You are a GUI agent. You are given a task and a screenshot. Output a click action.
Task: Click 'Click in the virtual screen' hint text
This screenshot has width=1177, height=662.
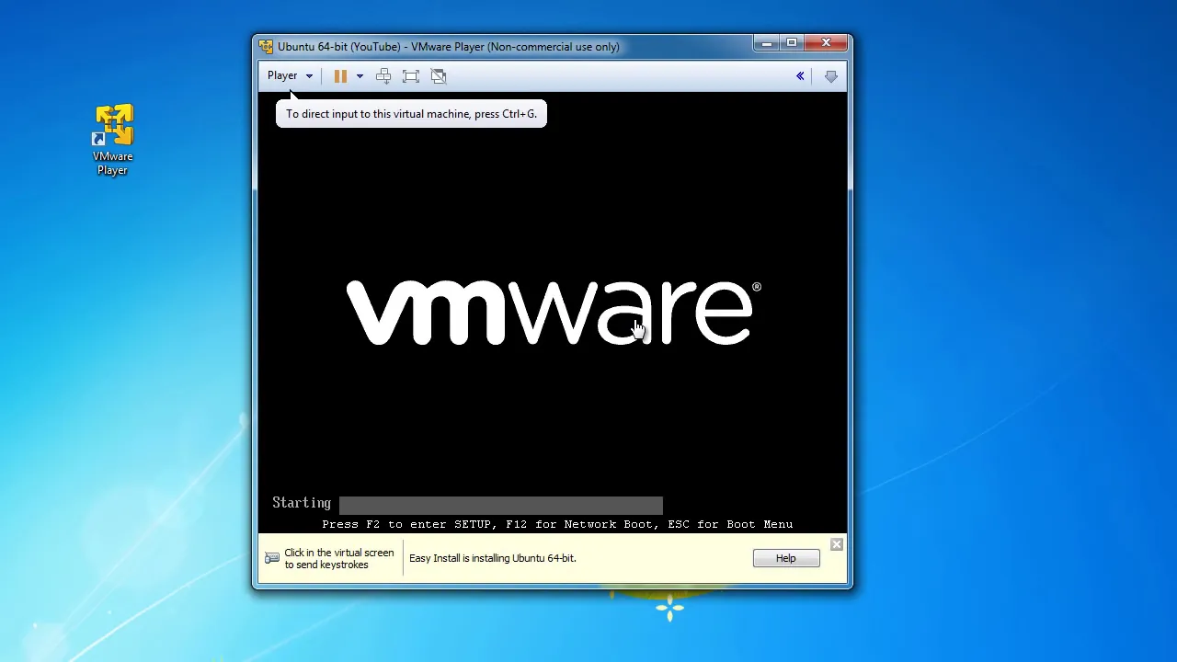coord(339,559)
